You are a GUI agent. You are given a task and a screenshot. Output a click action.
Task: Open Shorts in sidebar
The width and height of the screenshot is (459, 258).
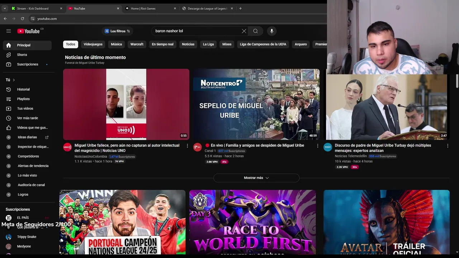pos(27,55)
